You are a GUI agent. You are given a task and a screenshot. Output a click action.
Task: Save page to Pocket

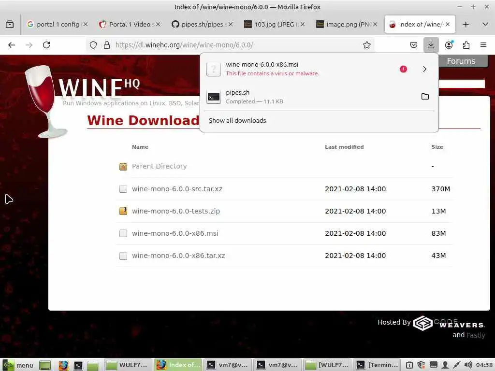(x=414, y=45)
